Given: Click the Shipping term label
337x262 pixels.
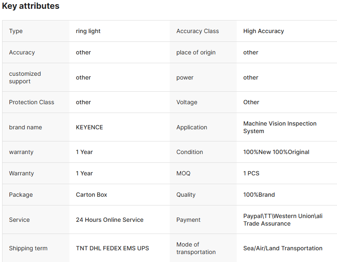Looking at the screenshot, I should point(28,248).
